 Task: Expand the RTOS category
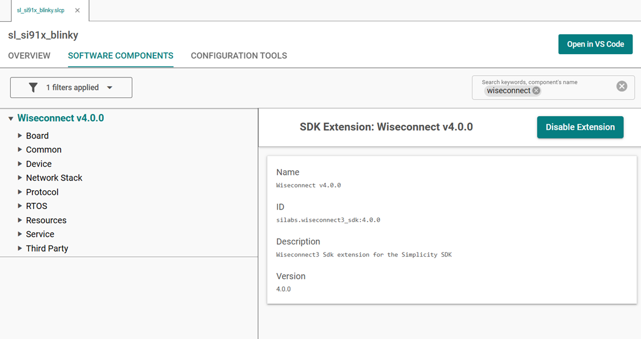click(35, 206)
